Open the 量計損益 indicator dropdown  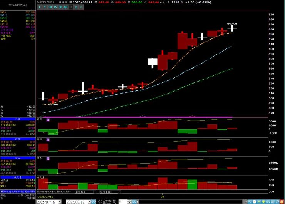coord(95,192)
